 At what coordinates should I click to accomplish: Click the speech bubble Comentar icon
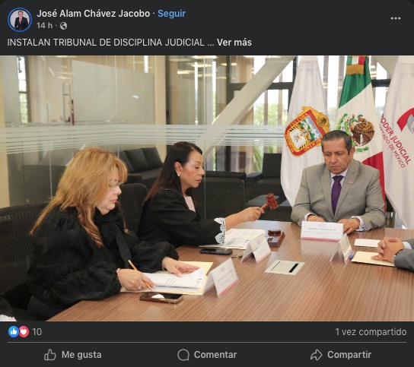[183, 355]
